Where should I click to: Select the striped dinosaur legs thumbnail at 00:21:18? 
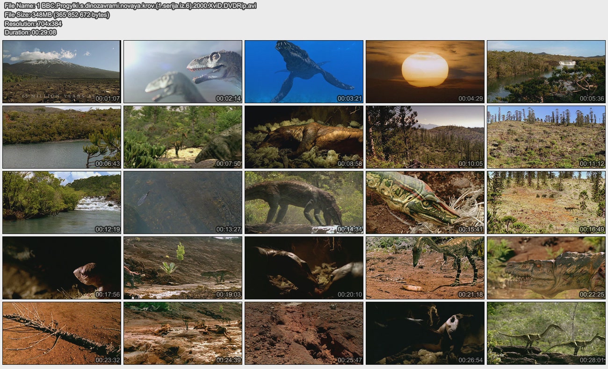pos(425,268)
